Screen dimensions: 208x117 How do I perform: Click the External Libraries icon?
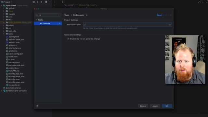tap(4, 88)
